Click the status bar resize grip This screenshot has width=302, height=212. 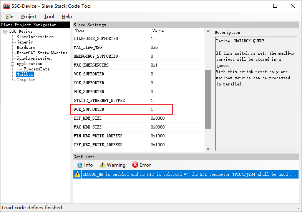(x=299, y=209)
